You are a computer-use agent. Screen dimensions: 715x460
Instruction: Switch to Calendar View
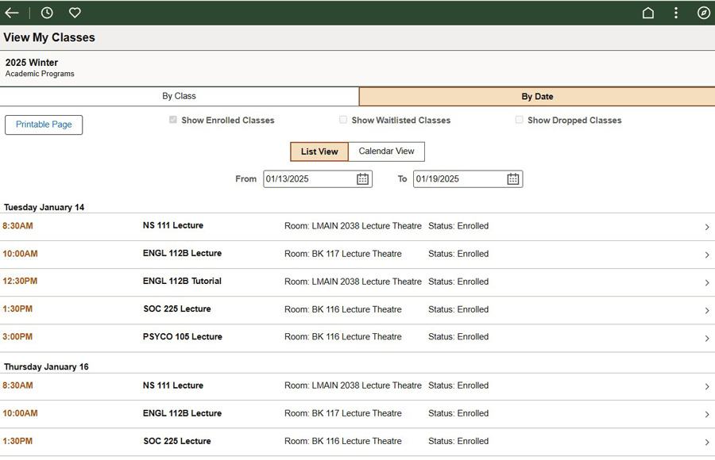point(386,151)
